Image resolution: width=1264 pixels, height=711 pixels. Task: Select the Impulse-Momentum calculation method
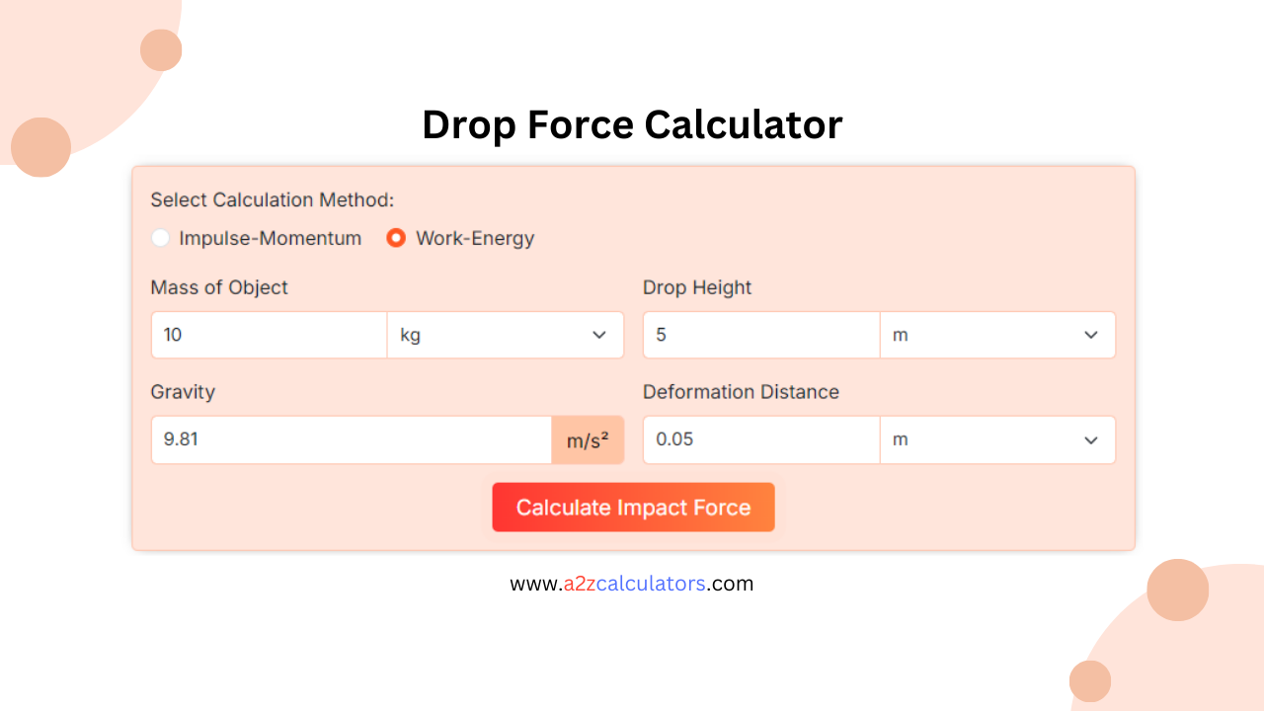coord(160,238)
